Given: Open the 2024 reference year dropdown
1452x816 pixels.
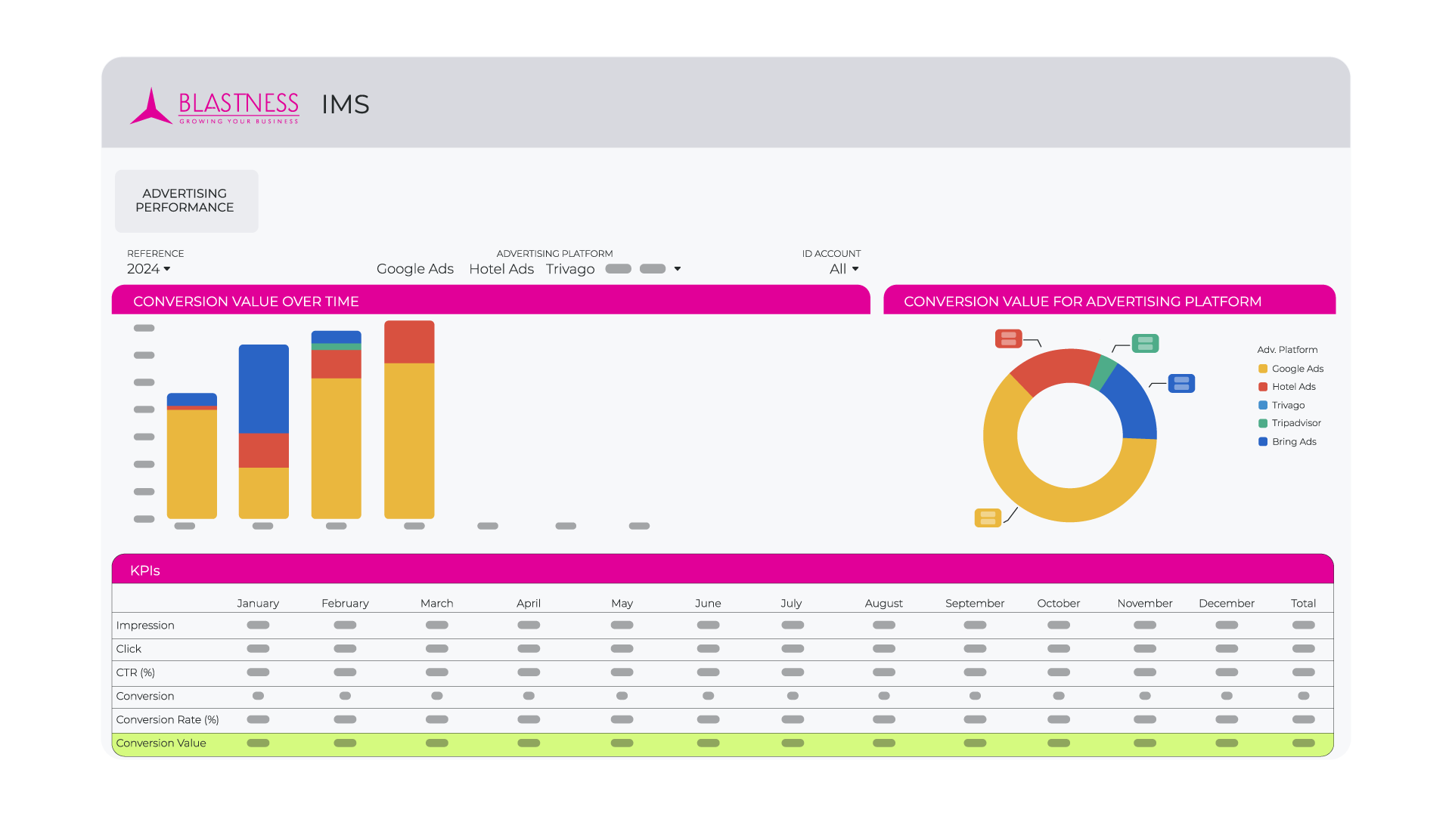Looking at the screenshot, I should (149, 269).
